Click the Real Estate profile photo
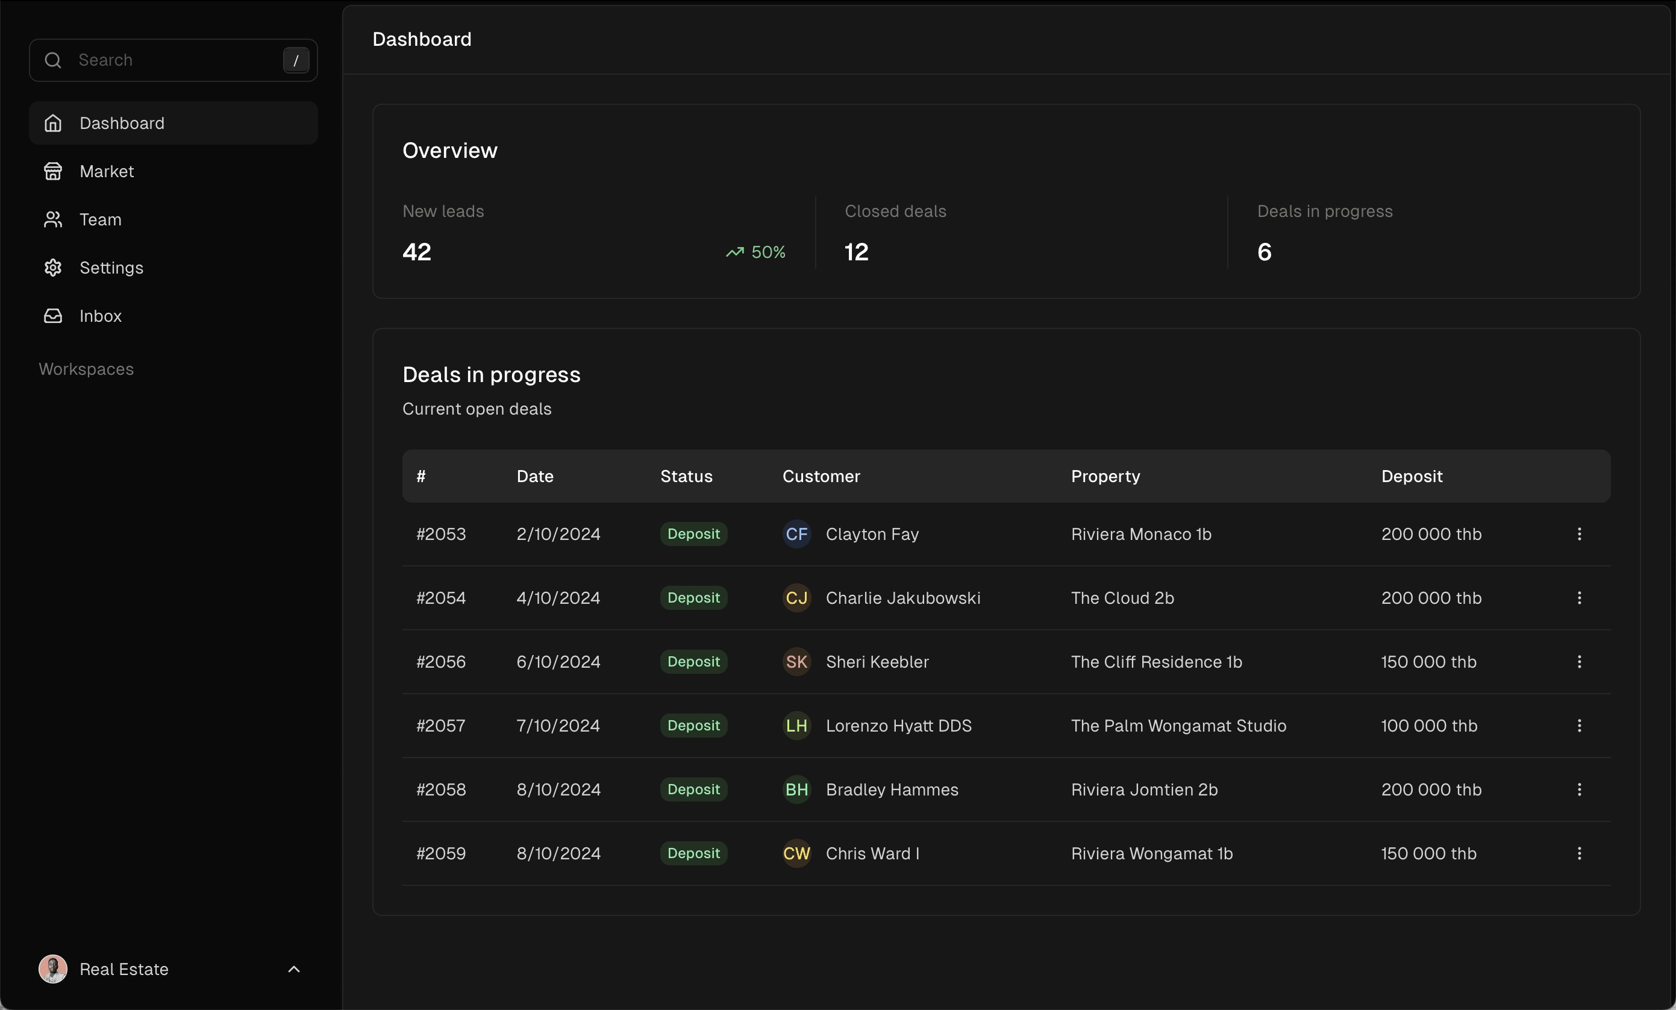Screen dimensions: 1676x1010 (53, 969)
